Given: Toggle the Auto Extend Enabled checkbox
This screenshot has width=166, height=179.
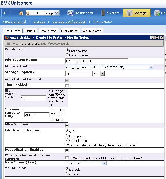Looking at the screenshot, I should pos(67,80).
